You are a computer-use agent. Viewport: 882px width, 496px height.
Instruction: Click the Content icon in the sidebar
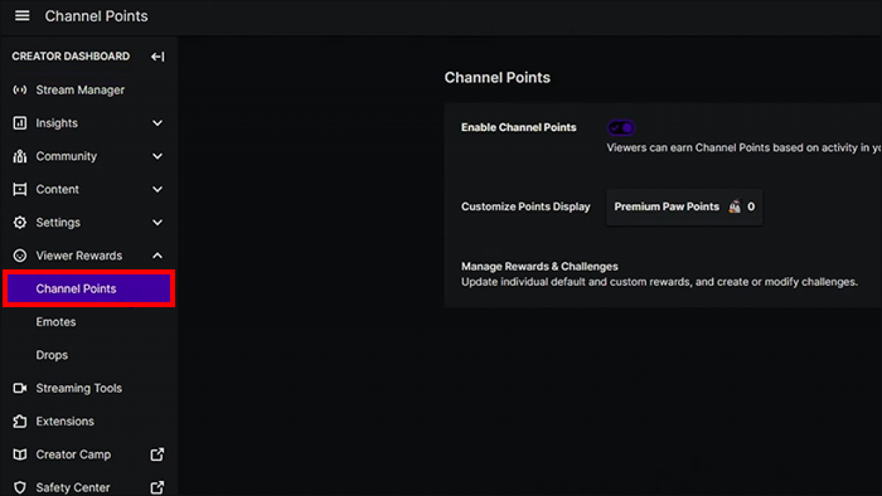pyautogui.click(x=19, y=189)
